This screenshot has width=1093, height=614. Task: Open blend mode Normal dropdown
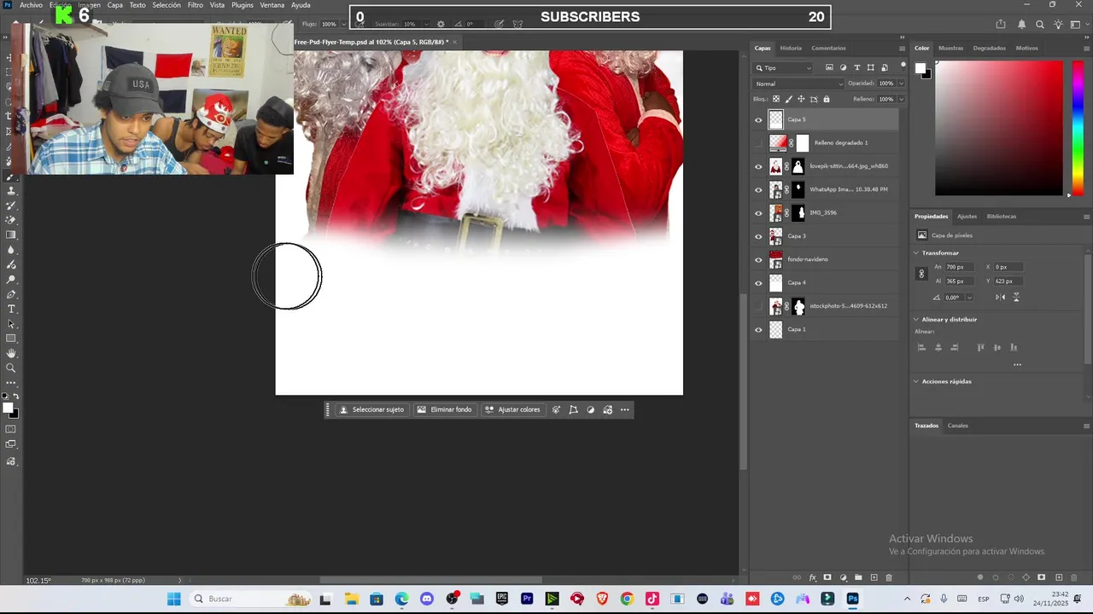pyautogui.click(x=798, y=84)
